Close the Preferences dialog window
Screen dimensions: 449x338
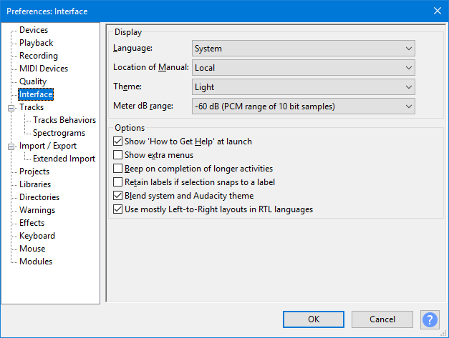[438, 11]
